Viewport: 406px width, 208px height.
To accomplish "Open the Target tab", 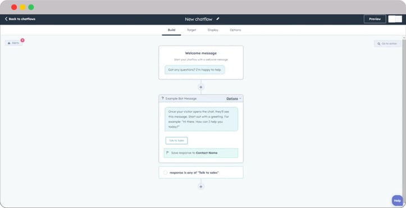I will point(191,30).
